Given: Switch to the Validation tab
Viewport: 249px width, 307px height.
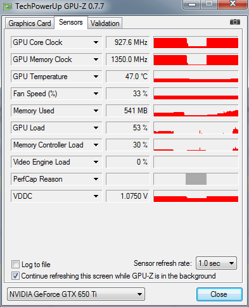Looking at the screenshot, I should [x=105, y=23].
